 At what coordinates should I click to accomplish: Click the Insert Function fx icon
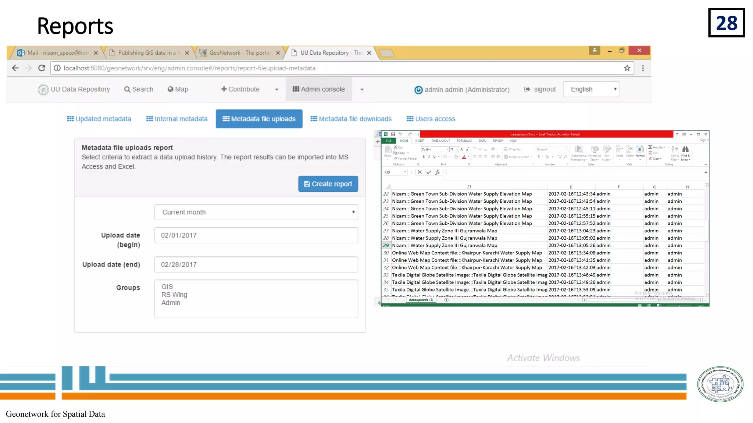pos(438,172)
